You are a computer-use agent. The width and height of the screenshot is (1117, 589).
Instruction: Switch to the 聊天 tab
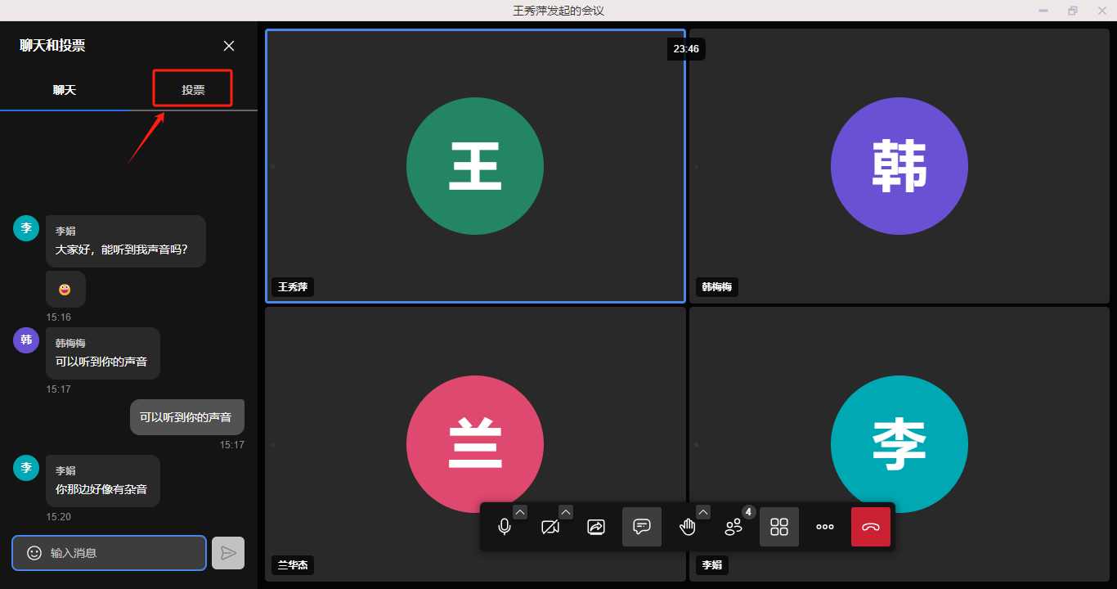pos(65,90)
